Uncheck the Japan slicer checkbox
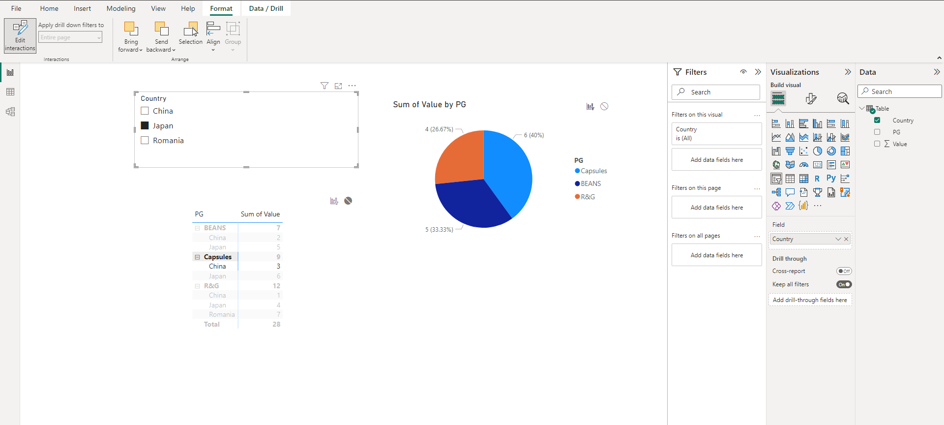944x425 pixels. click(145, 126)
